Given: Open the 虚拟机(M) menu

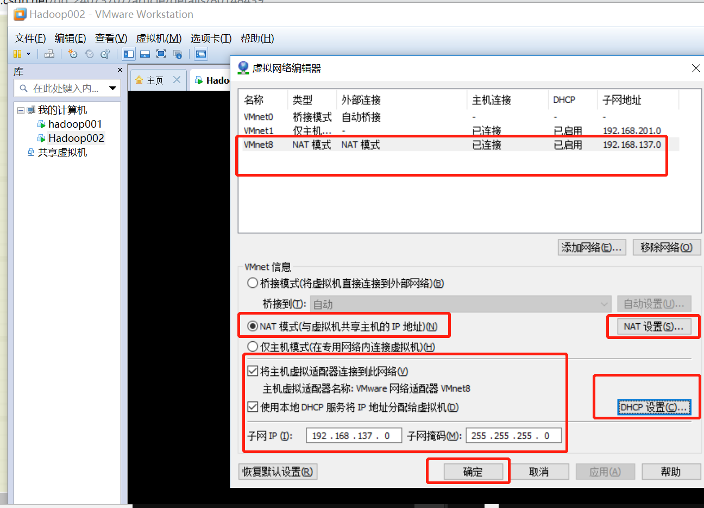Looking at the screenshot, I should (x=159, y=38).
